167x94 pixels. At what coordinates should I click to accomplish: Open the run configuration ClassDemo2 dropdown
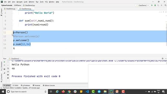(x=142, y=5)
